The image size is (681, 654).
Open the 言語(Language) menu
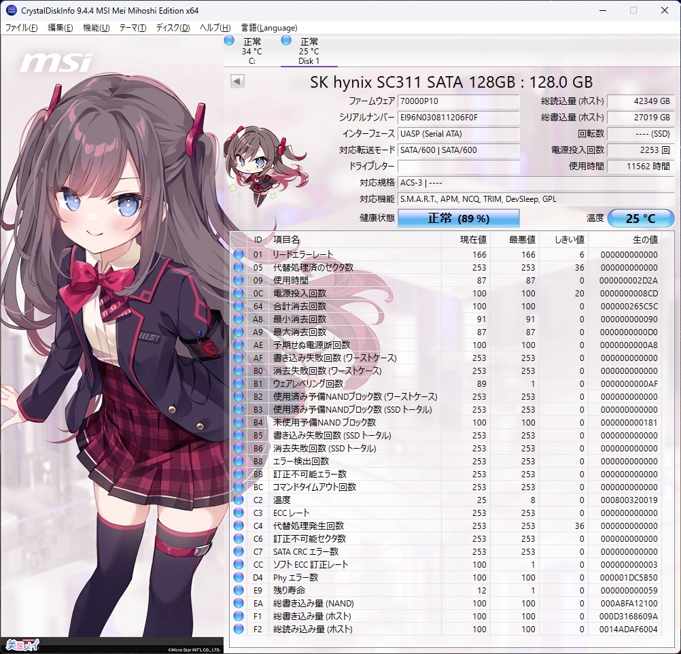pos(269,28)
